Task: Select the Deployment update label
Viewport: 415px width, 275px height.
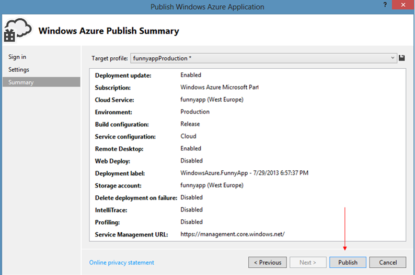Action: point(123,76)
